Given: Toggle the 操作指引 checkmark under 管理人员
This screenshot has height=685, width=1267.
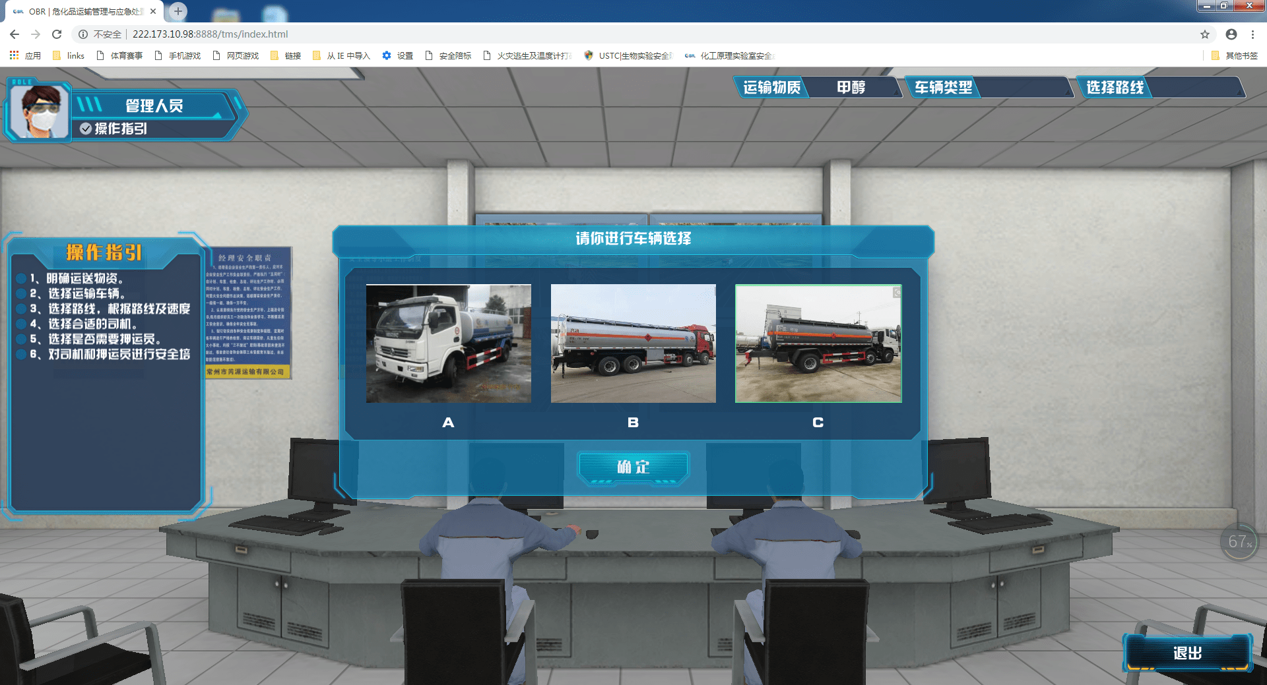Looking at the screenshot, I should 86,129.
